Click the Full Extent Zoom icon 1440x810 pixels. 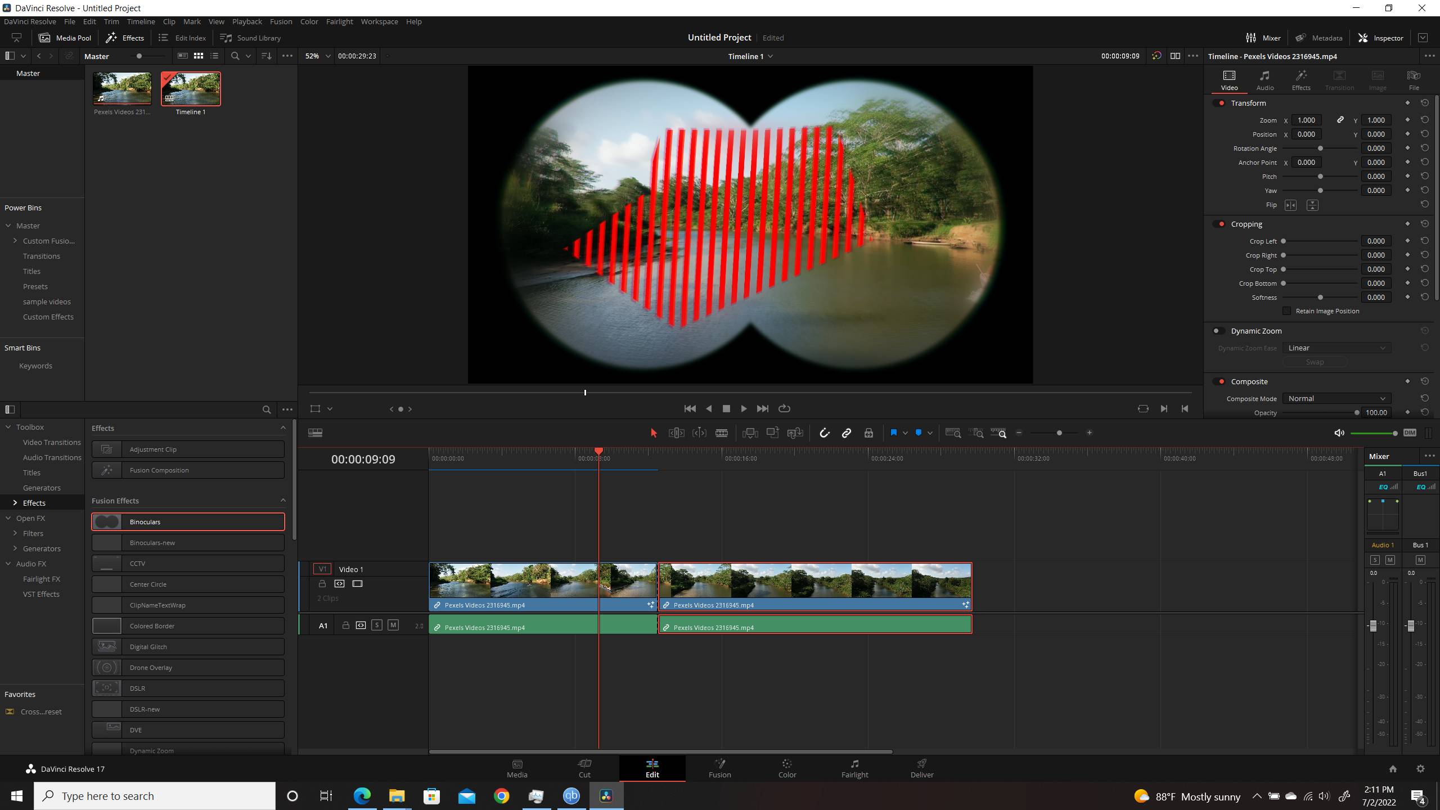click(953, 433)
